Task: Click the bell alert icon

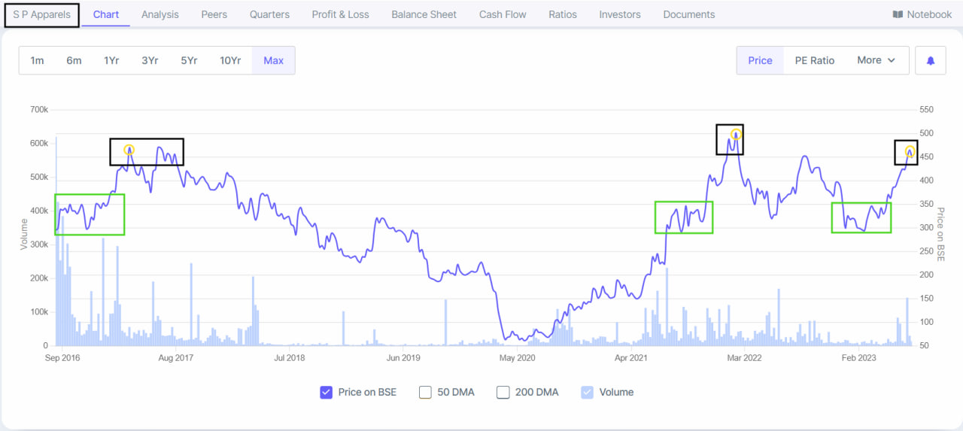Action: coord(930,61)
